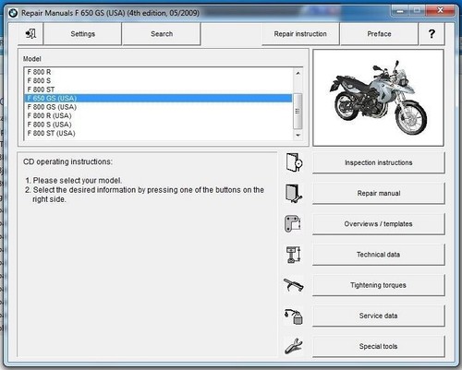Click the exit door icon button

[x=30, y=34]
